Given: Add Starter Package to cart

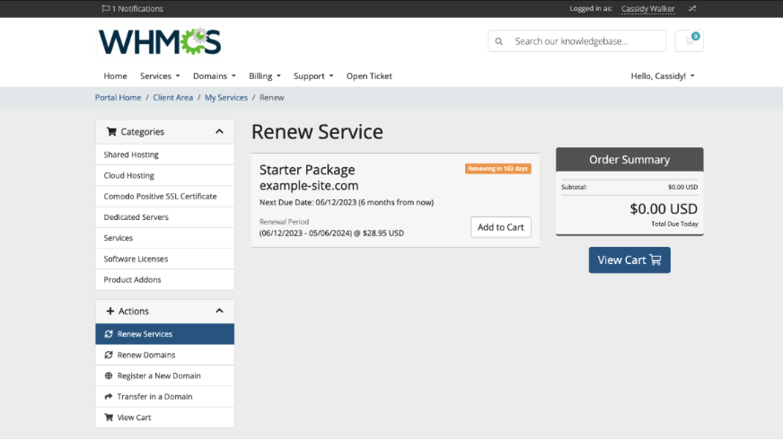Looking at the screenshot, I should click(x=501, y=227).
